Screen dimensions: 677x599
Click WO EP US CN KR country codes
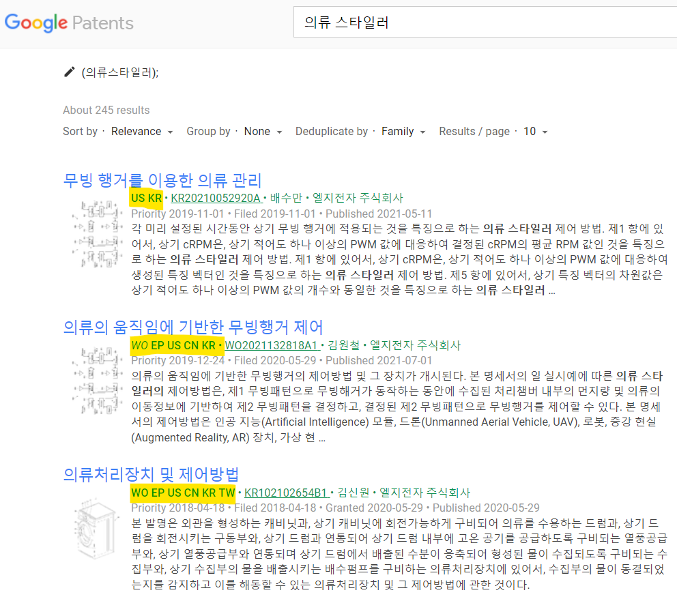(173, 345)
